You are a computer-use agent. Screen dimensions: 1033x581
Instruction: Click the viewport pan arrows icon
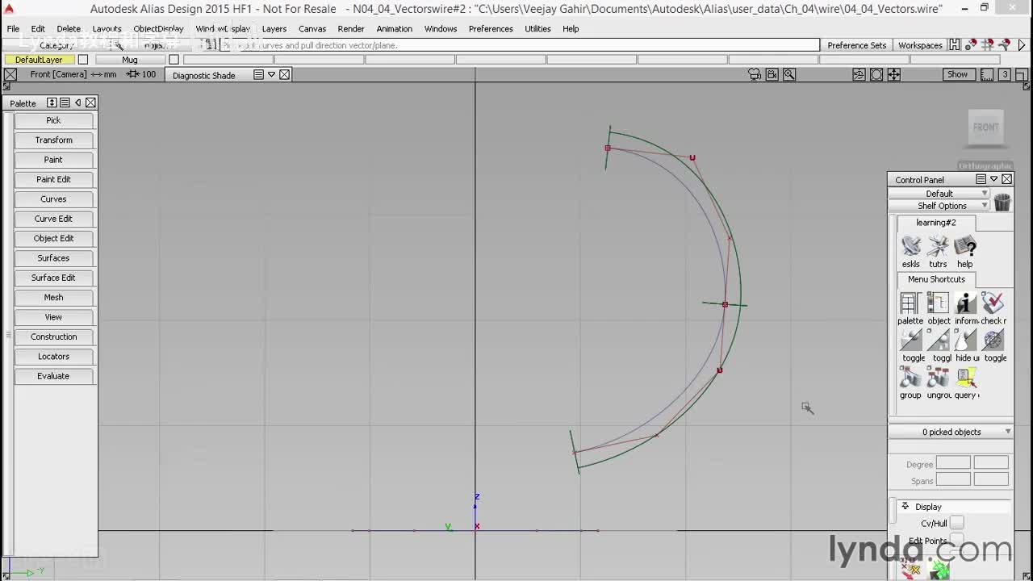click(894, 74)
